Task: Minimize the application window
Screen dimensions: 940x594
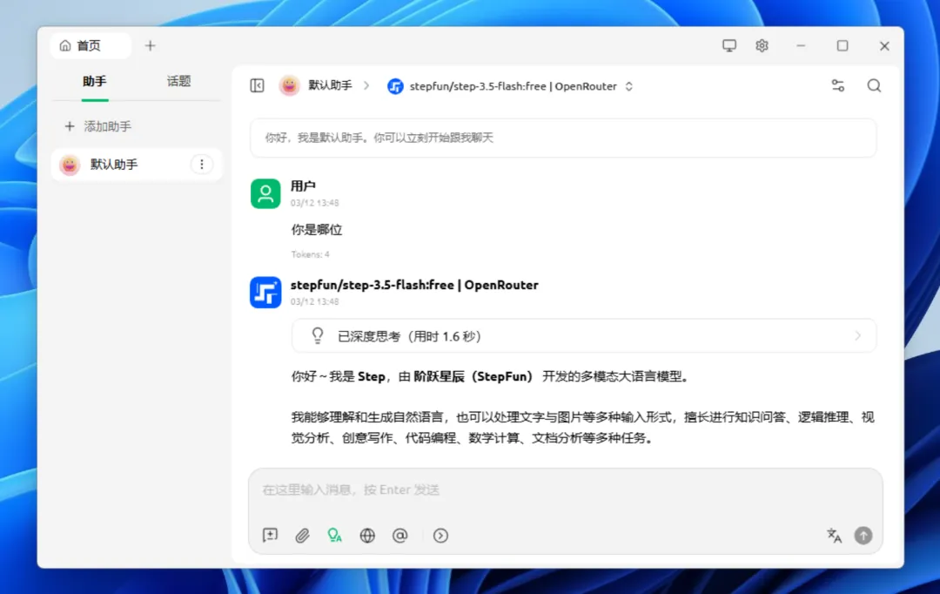Action: pyautogui.click(x=801, y=45)
